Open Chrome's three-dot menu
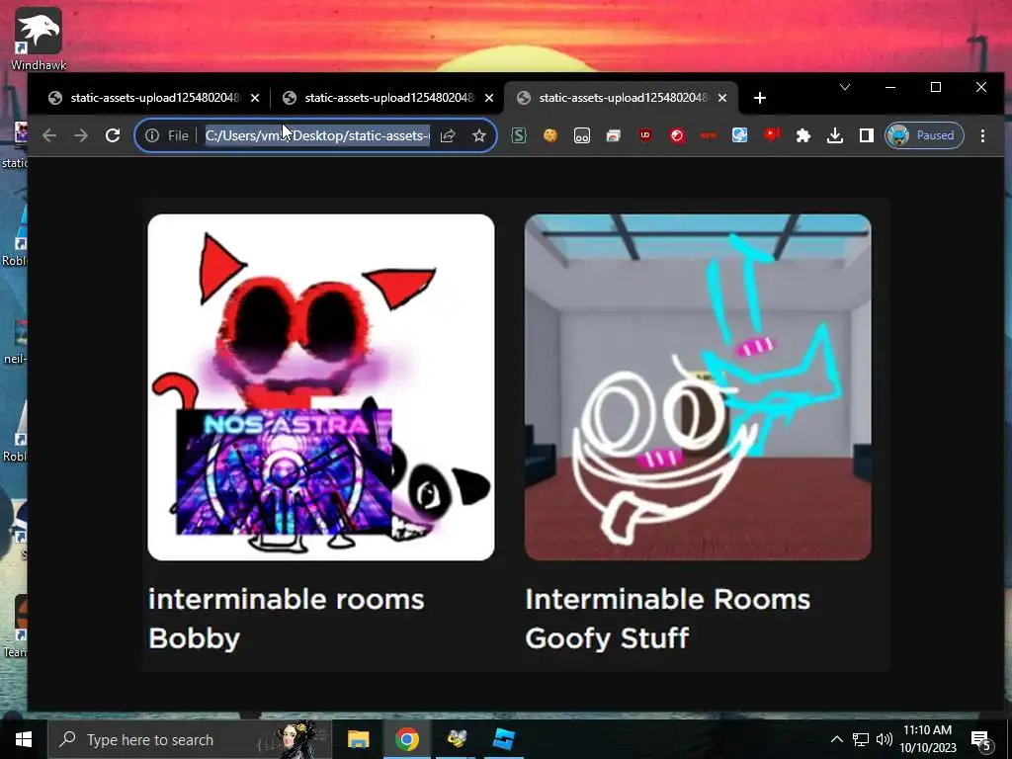Image resolution: width=1012 pixels, height=759 pixels. [x=983, y=135]
